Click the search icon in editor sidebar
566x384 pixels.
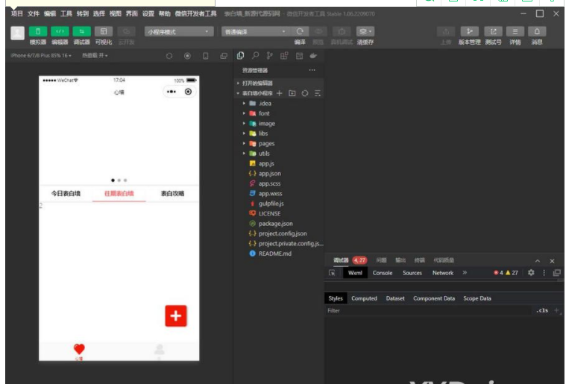pos(255,56)
